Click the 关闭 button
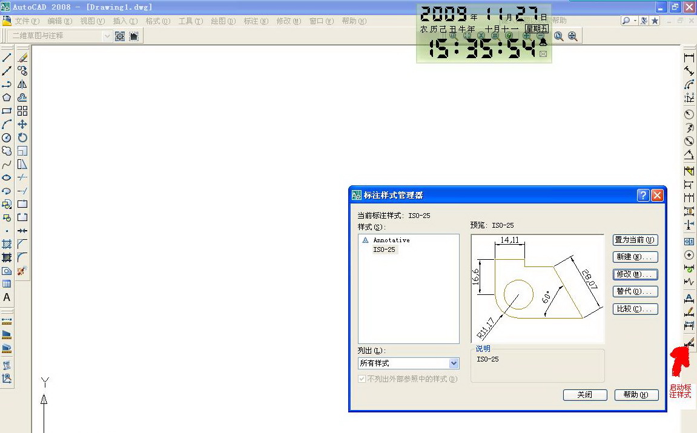The width and height of the screenshot is (697, 433). (585, 395)
